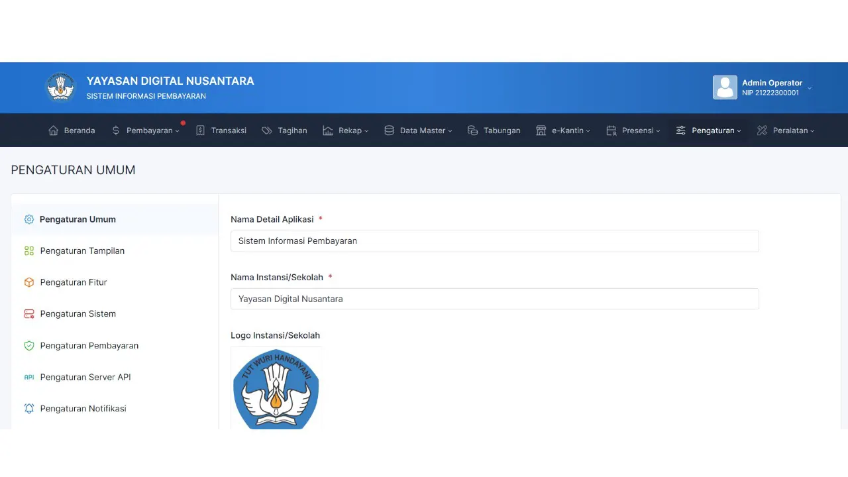The height and width of the screenshot is (477, 848).
Task: Click the Transaksi receipt icon
Action: pos(201,131)
